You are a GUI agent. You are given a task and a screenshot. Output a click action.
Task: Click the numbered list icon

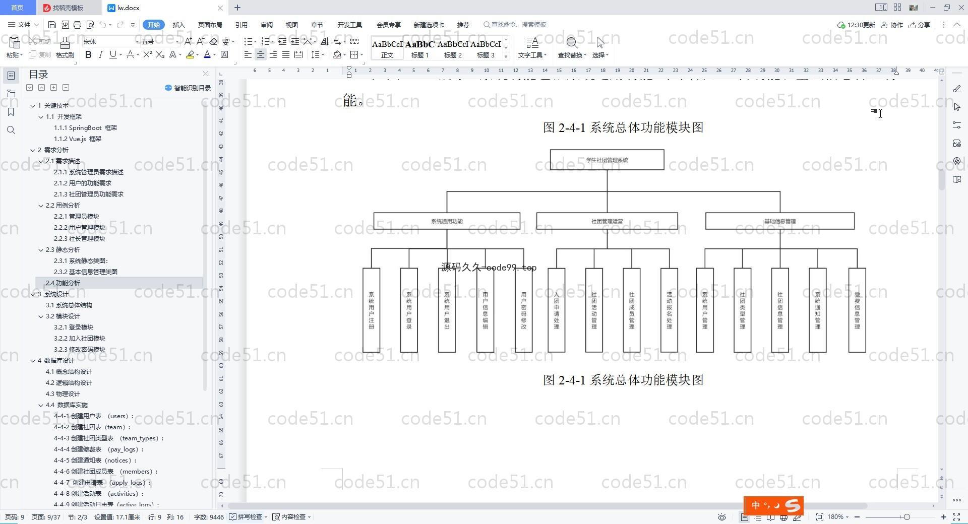click(265, 41)
